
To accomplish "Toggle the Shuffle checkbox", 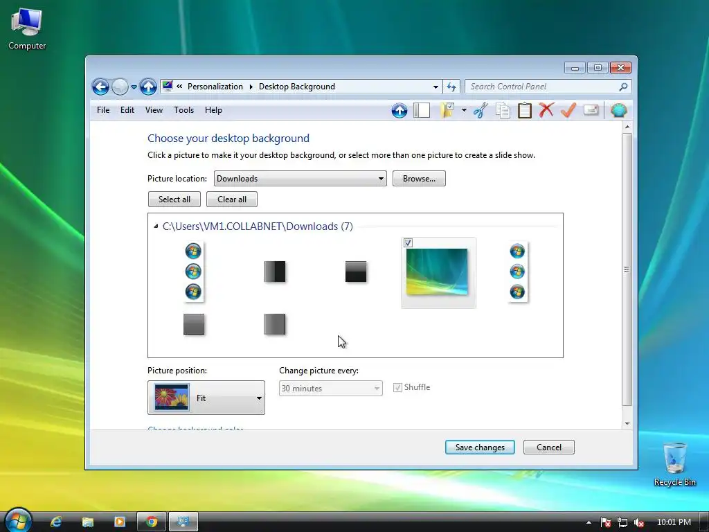I will point(397,388).
